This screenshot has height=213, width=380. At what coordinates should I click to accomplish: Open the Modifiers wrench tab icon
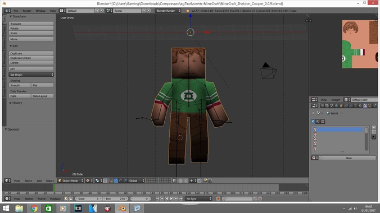point(351,105)
